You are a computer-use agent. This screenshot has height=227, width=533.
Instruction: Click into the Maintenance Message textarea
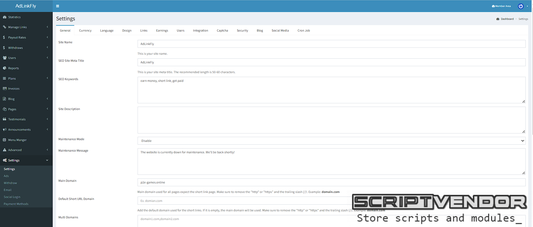click(332, 161)
